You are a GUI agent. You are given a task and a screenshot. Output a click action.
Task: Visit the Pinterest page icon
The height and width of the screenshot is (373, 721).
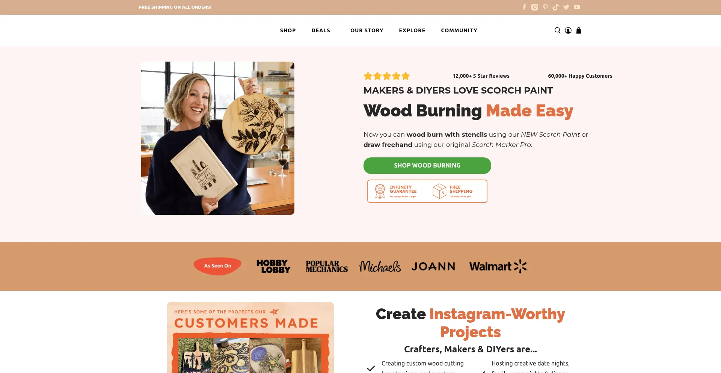(545, 7)
